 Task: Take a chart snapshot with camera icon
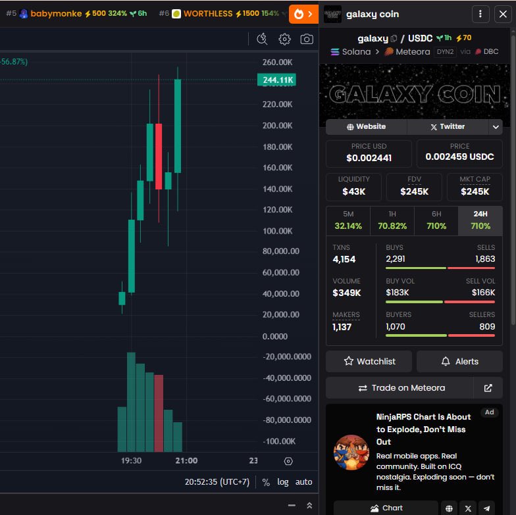click(307, 39)
